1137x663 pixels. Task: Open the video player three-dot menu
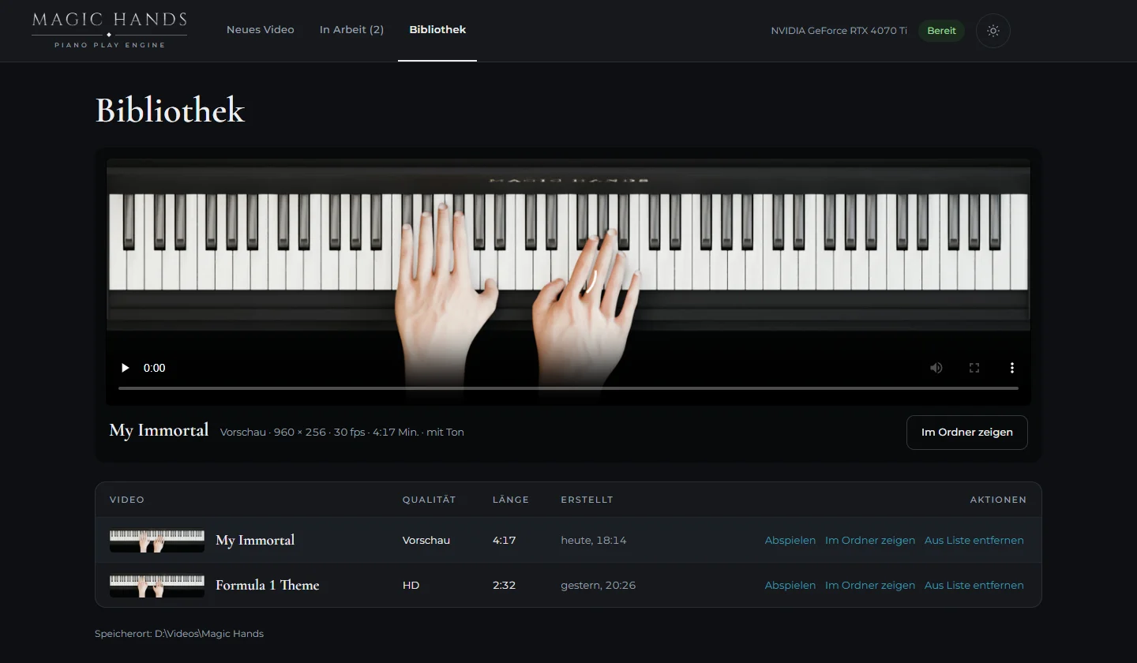(1012, 368)
